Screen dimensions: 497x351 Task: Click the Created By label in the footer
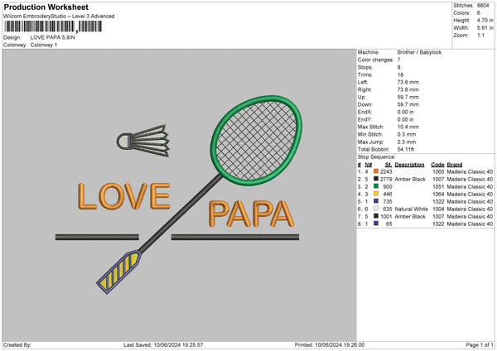(17, 344)
